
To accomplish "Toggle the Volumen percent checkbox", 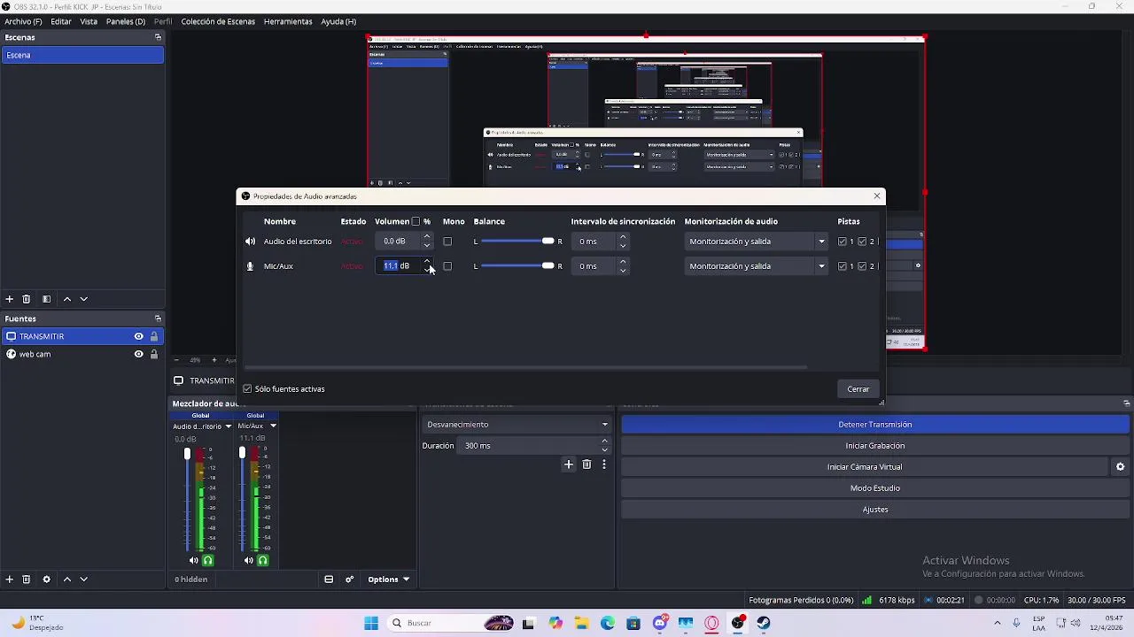I will (416, 221).
